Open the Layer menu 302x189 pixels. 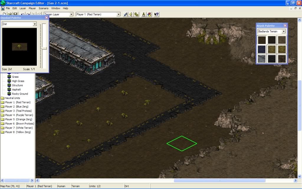[23, 8]
